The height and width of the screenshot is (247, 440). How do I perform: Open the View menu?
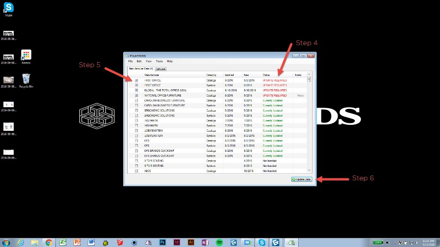coord(148,61)
